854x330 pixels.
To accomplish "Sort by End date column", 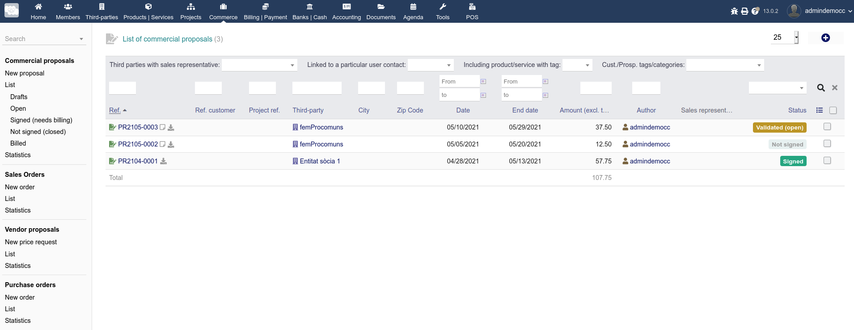I will 525,110.
